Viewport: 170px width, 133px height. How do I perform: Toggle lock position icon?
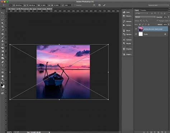[146, 24]
